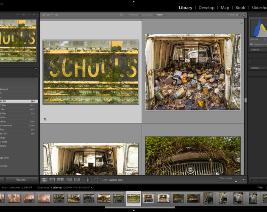Select collection row with count 17288
Viewport: 267px width, 212px height.
coord(19,122)
